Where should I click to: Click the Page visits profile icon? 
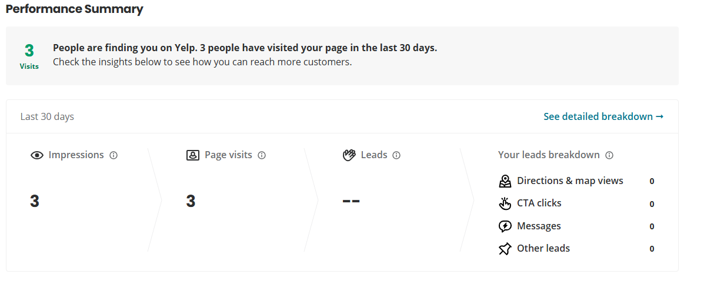click(x=192, y=155)
